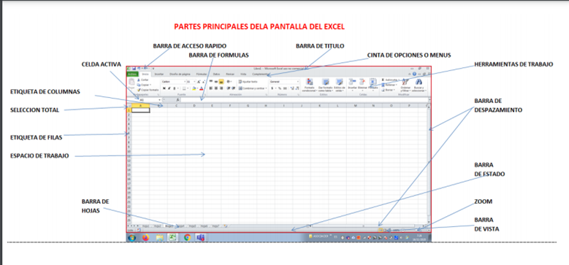The width and height of the screenshot is (569, 265).
Task: Select highlighted bottom vertical align icon
Action: tap(221, 82)
